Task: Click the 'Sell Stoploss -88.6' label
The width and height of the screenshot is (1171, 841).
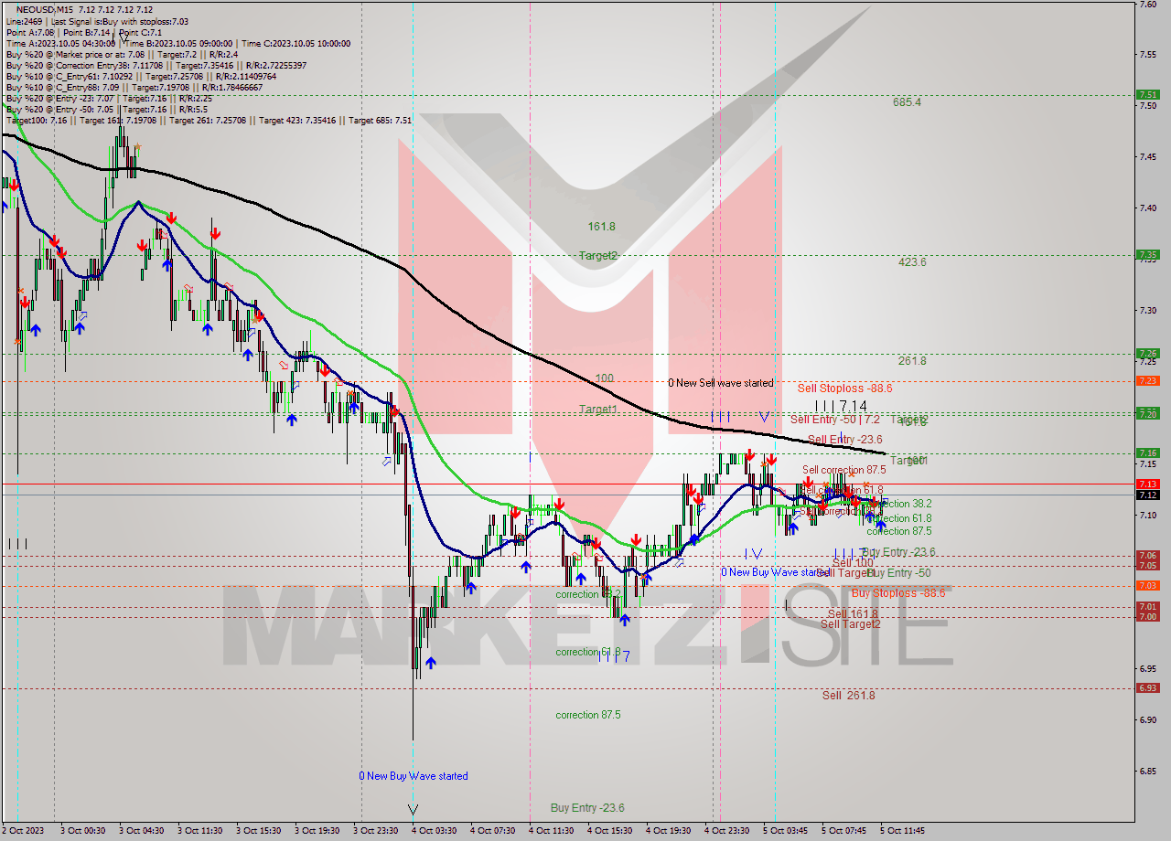Action: click(x=844, y=389)
